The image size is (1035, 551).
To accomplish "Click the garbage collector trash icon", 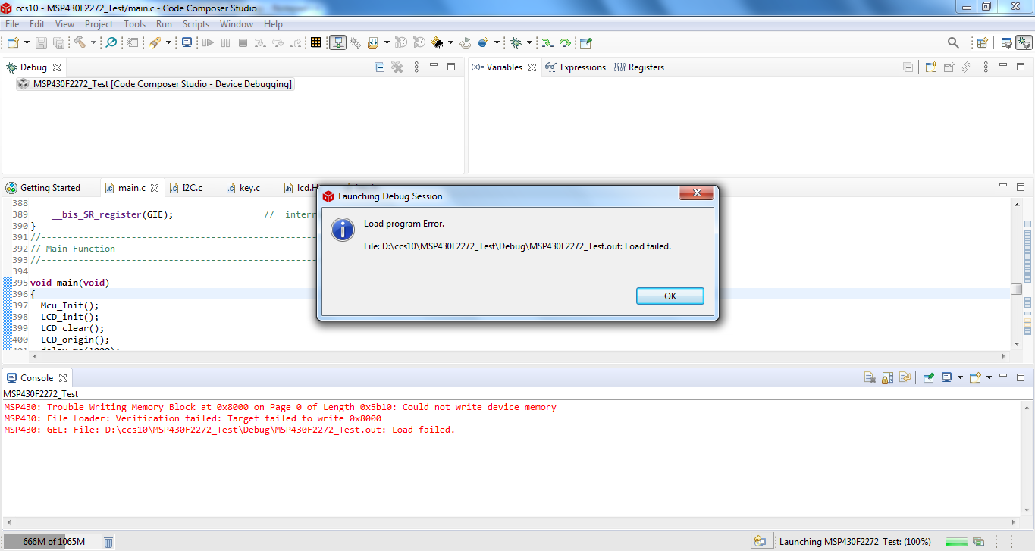I will pos(108,541).
